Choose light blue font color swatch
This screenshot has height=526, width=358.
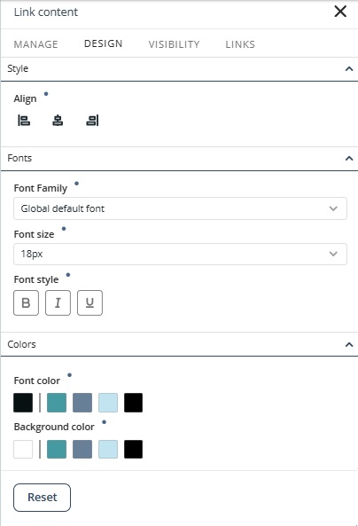108,403
